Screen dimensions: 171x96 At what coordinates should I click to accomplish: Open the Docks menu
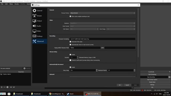17,4
